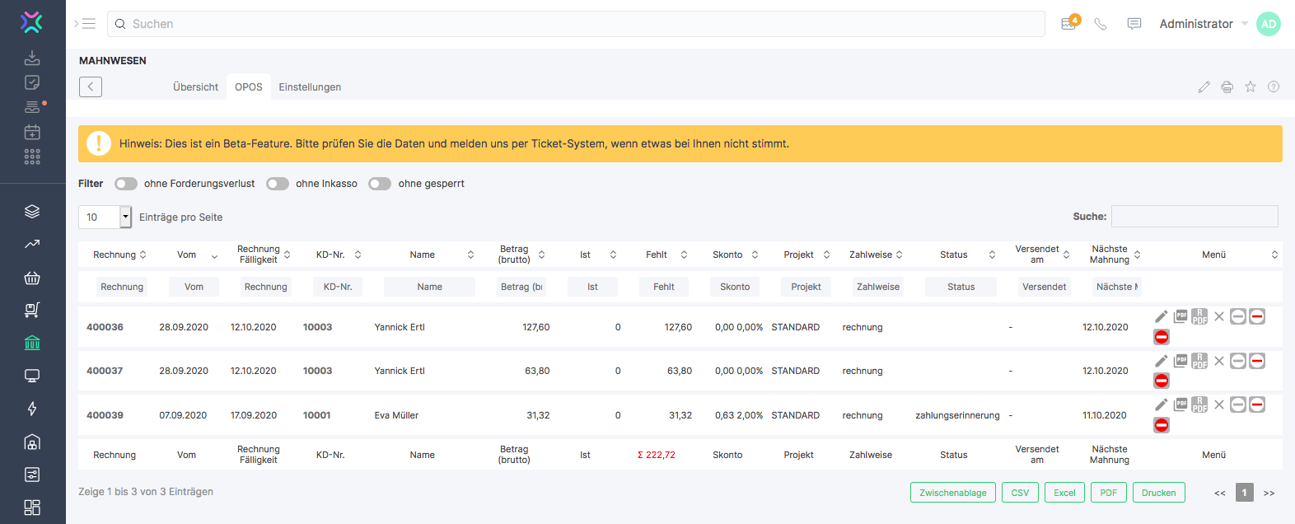Image resolution: width=1295 pixels, height=524 pixels.
Task: Click the red stop icon for invoice 400039
Action: click(x=1162, y=425)
